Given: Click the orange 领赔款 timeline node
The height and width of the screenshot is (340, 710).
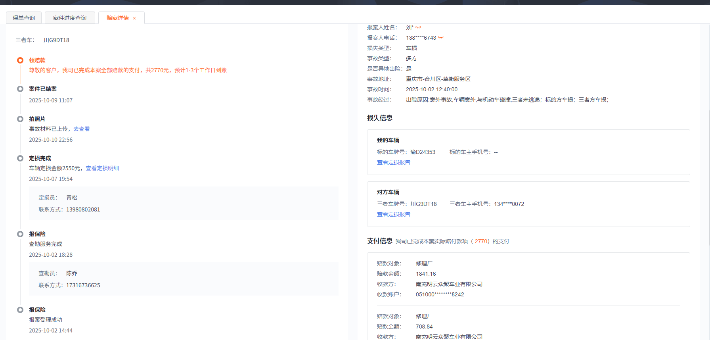Looking at the screenshot, I should click(20, 60).
